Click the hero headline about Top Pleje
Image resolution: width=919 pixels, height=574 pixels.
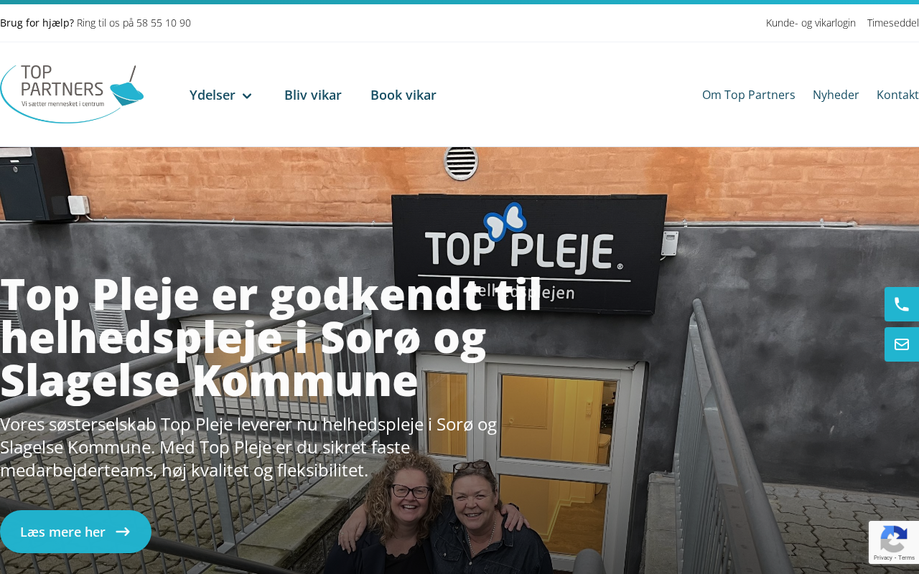click(x=271, y=337)
